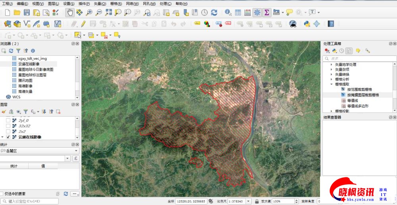397x205 pixels.
Task: Open project with yellow folder icon
Action: pos(17,12)
